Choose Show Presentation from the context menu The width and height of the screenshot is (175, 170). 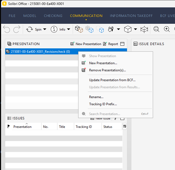116,56
